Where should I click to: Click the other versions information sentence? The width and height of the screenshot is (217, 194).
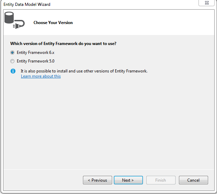84,71
